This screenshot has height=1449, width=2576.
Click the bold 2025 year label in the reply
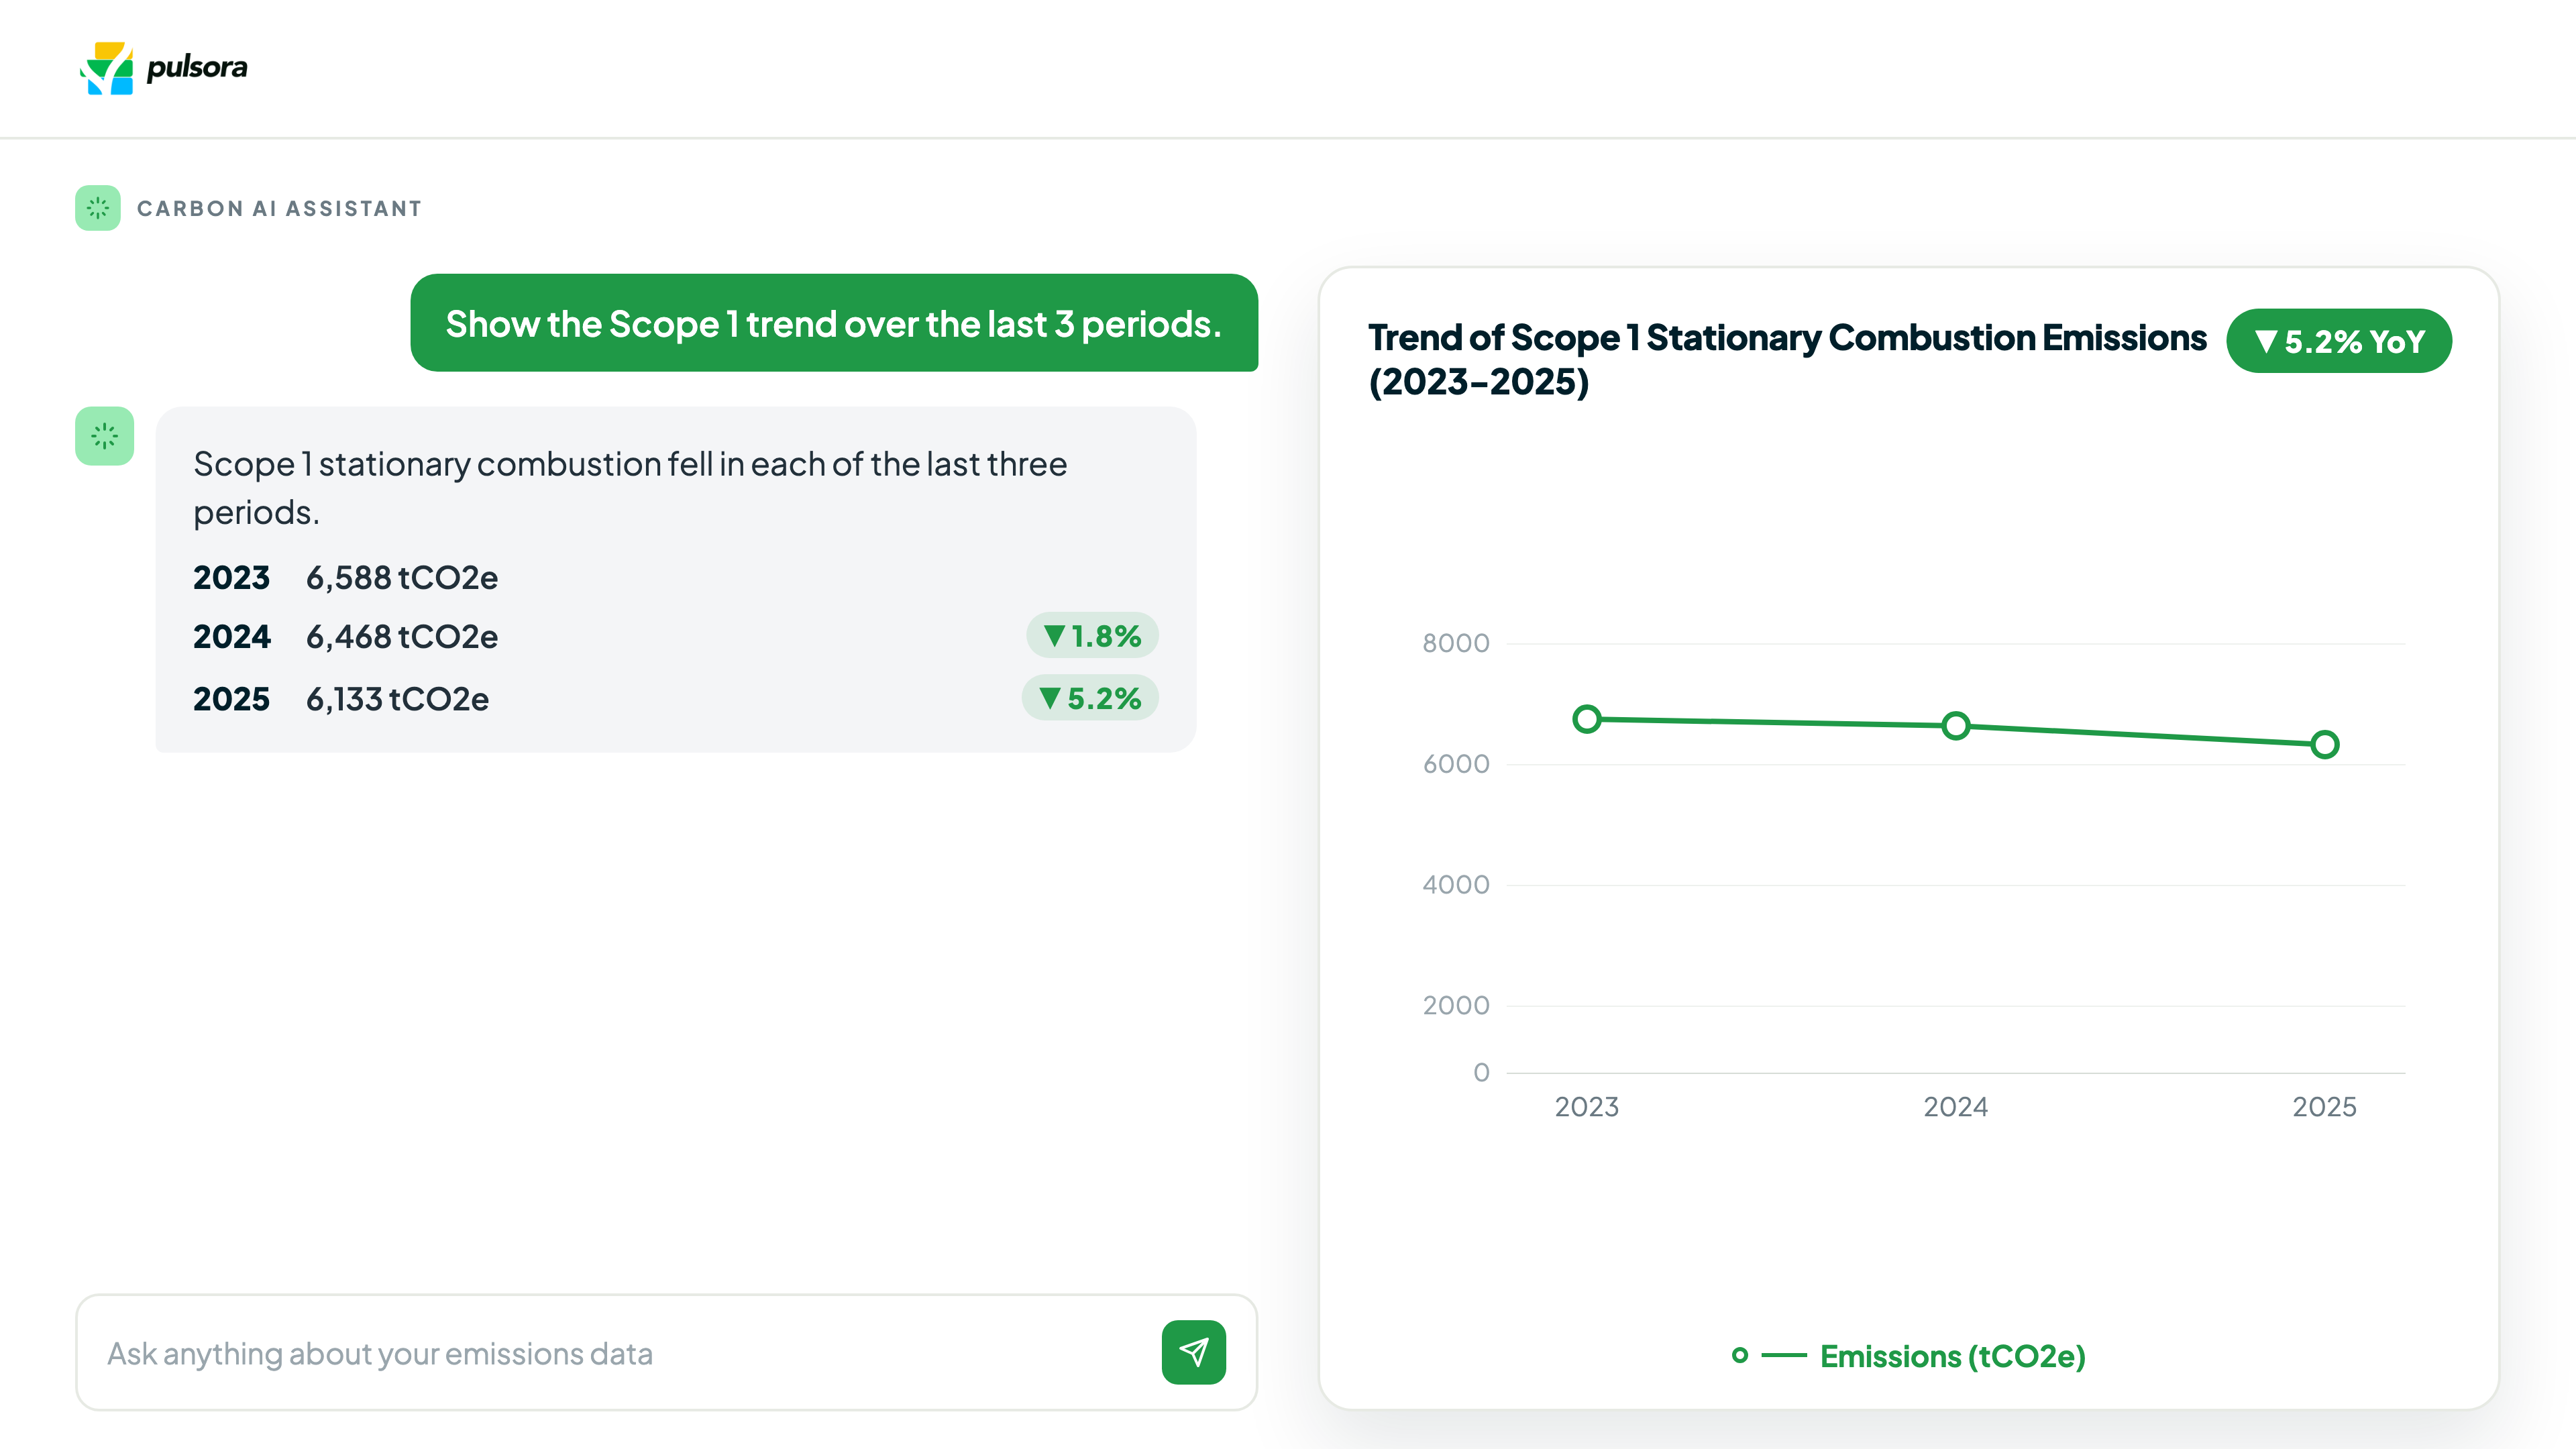coord(231,699)
